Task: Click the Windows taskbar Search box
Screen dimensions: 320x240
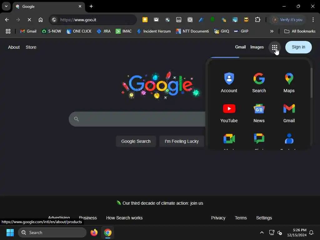Action: [x=52, y=232]
